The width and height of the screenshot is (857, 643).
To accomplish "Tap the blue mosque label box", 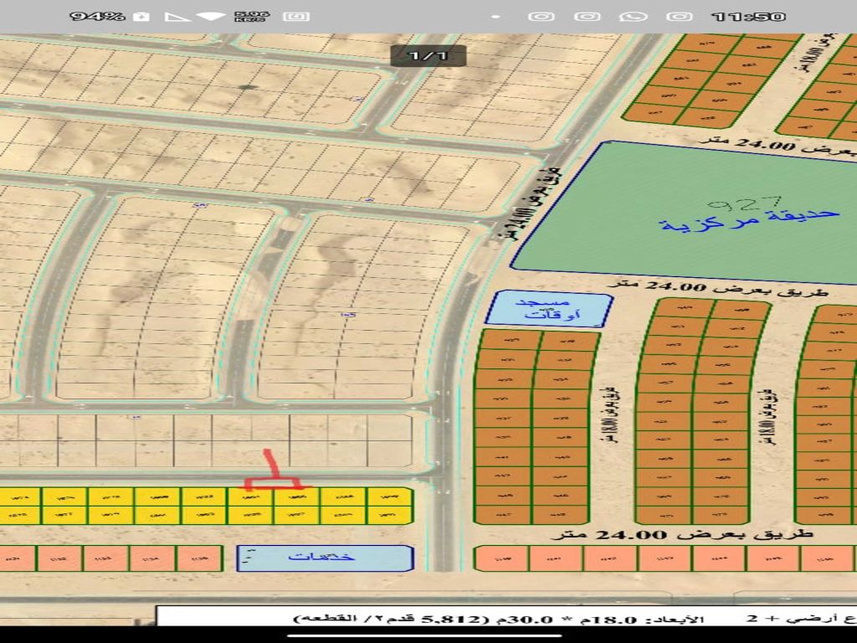I will point(547,309).
